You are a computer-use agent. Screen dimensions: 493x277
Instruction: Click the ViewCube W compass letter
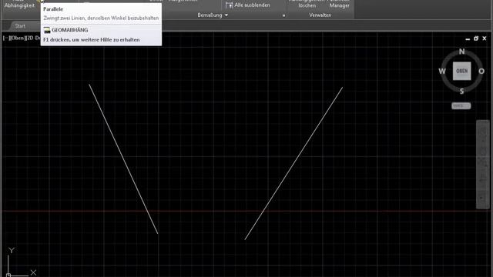(441, 72)
